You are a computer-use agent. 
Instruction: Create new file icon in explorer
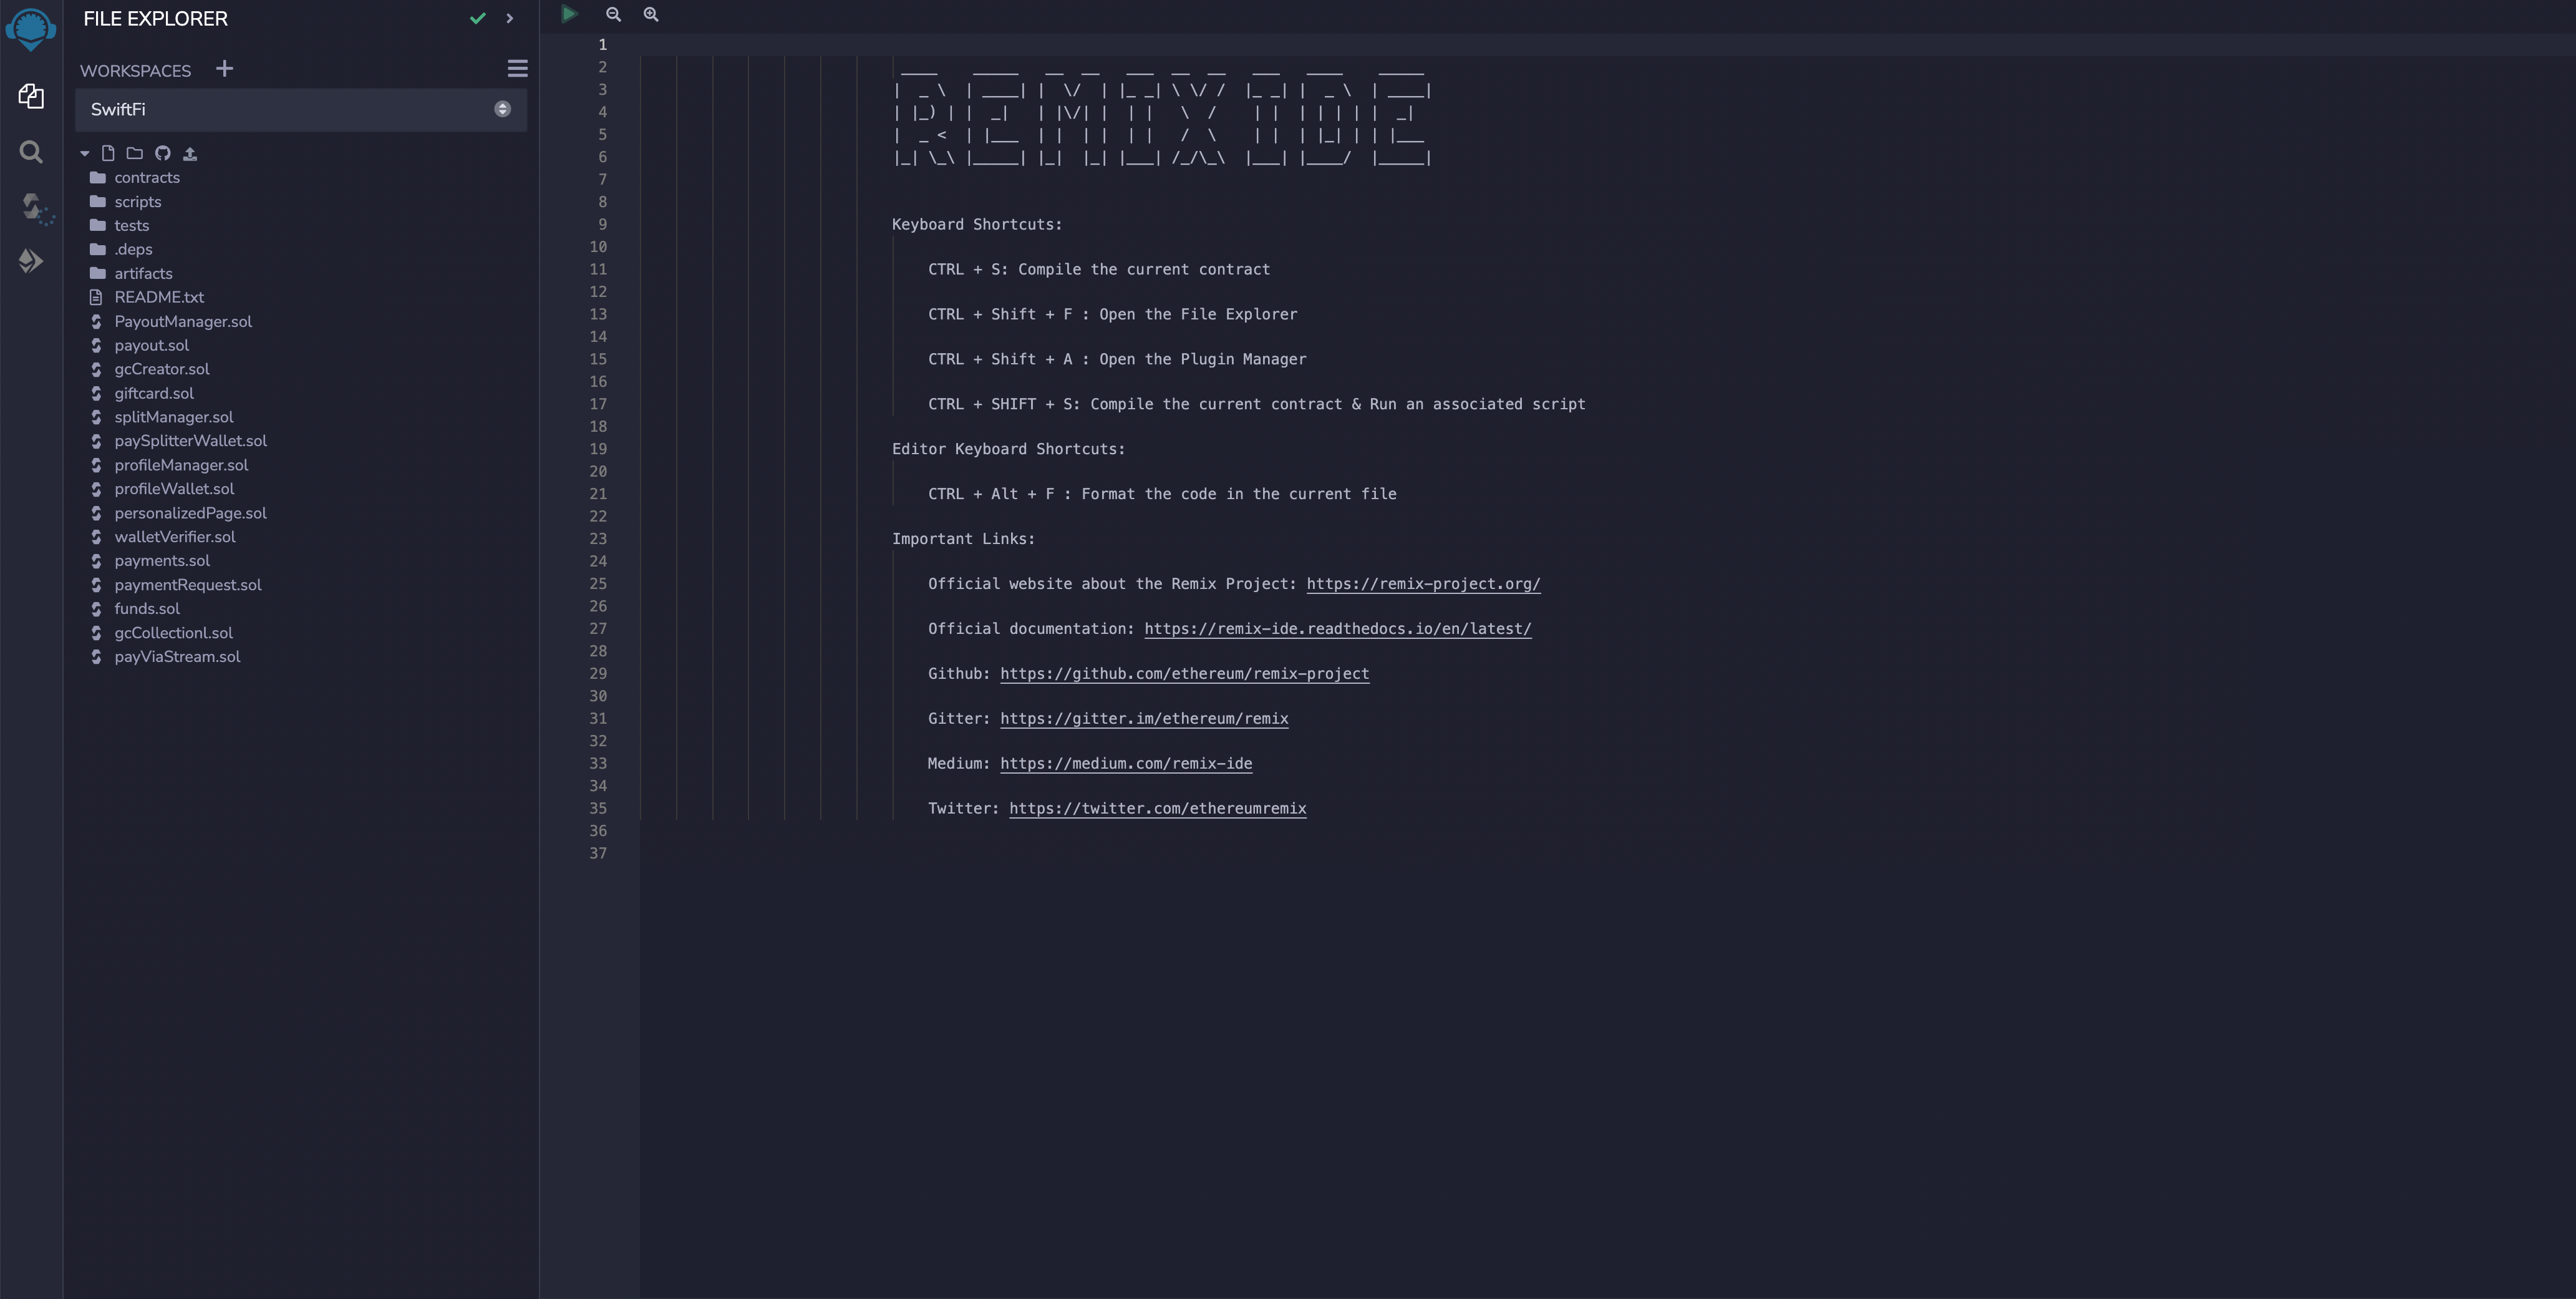coord(108,153)
